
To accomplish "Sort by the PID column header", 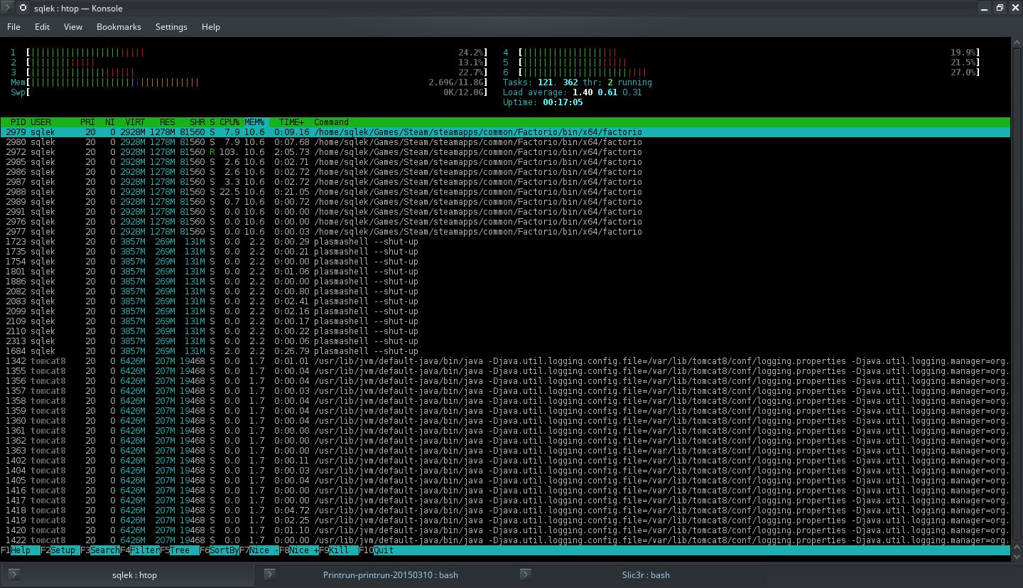I will pos(18,122).
